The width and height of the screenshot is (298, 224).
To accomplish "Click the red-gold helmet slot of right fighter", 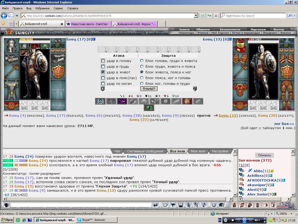I will 240,46.
